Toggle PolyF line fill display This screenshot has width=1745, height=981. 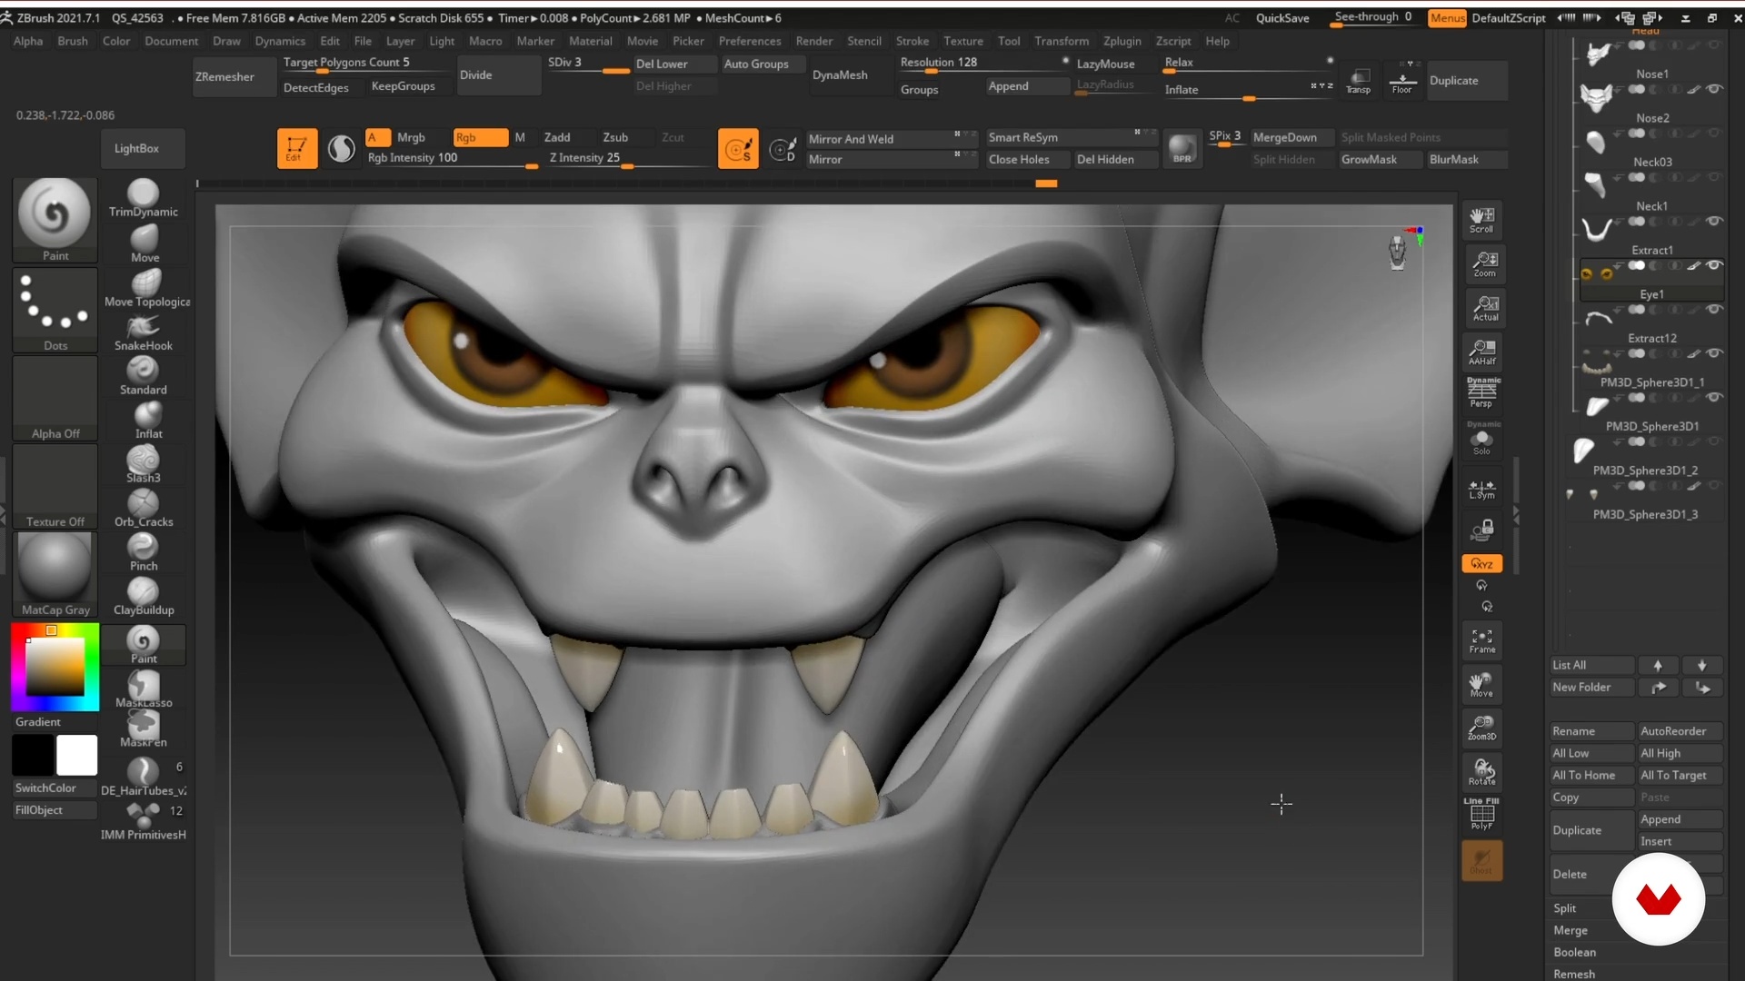point(1482,815)
